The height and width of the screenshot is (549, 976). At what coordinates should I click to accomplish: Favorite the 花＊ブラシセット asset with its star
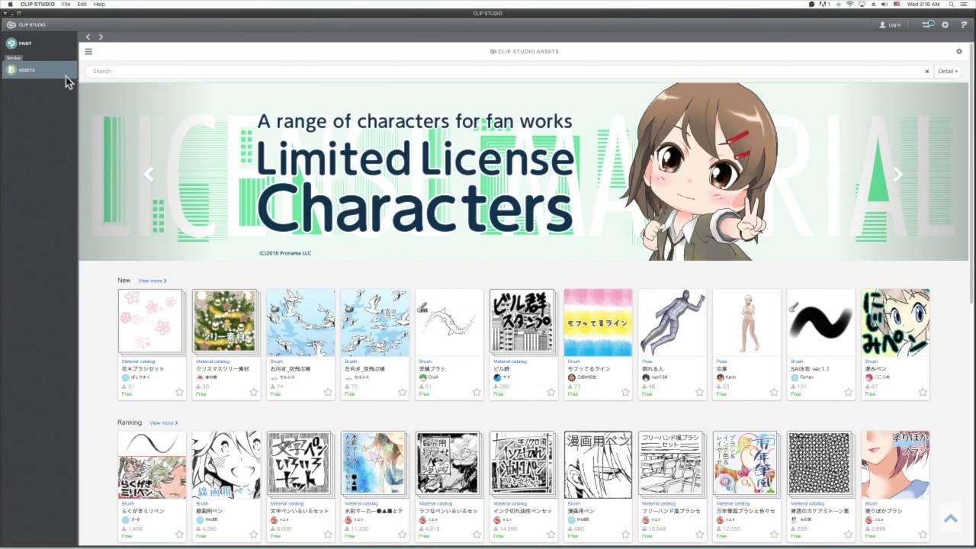click(x=179, y=393)
